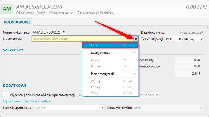
Task: Click 0,00 field next to 'iąca koszty'
Action: pos(187,60)
